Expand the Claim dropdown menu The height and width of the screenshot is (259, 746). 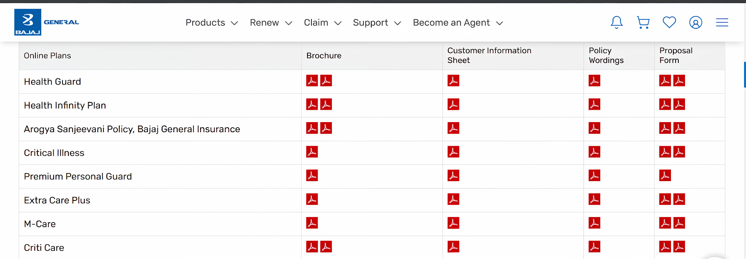[322, 23]
